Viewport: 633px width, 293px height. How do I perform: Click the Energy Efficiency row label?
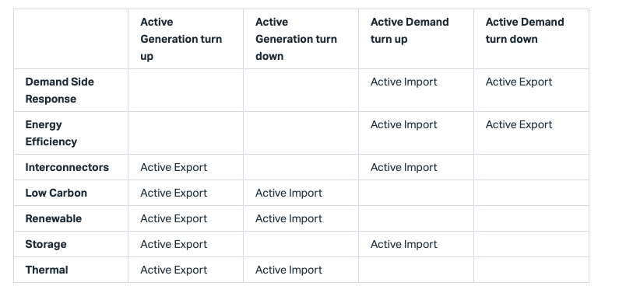pyautogui.click(x=51, y=133)
